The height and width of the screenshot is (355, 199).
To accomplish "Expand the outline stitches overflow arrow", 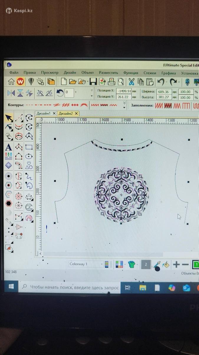I will 124,105.
